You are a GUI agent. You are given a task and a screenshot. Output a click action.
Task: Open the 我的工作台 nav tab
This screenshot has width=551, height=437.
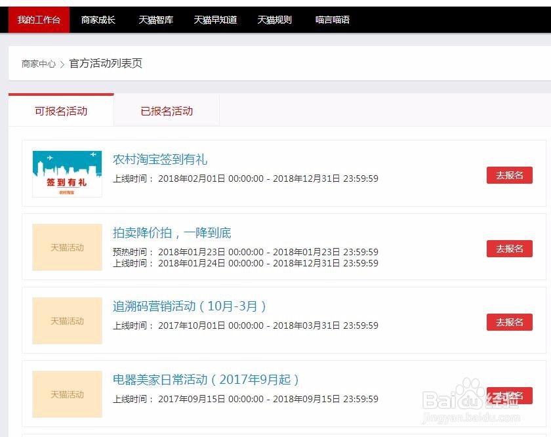[x=39, y=20]
